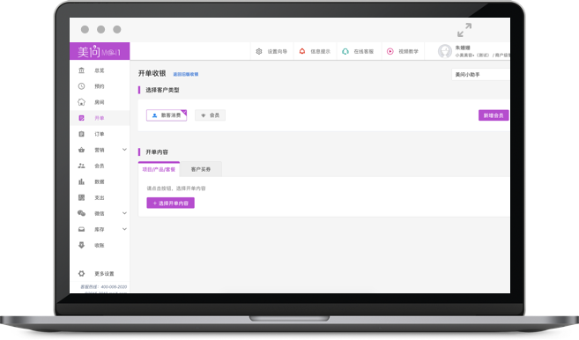This screenshot has width=579, height=340.
Task: Click the 选择开单内容 button
Action: (x=171, y=203)
